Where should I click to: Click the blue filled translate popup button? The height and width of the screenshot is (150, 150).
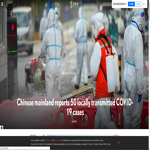(x=131, y=4)
